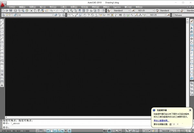194x133 pixels.
Task: Select the Table tool in Draw toolbar
Action: 2,82
